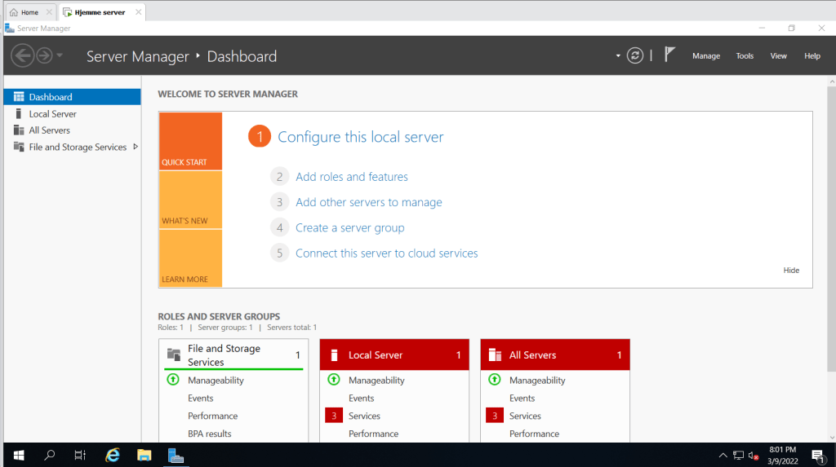
Task: Open the Tools menu
Action: pyautogui.click(x=745, y=56)
